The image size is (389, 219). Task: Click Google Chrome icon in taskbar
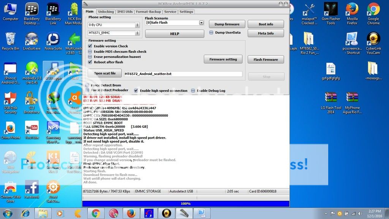click(x=95, y=213)
